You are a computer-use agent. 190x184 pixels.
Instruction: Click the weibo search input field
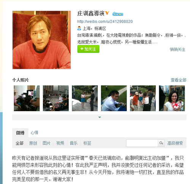coord(142,143)
